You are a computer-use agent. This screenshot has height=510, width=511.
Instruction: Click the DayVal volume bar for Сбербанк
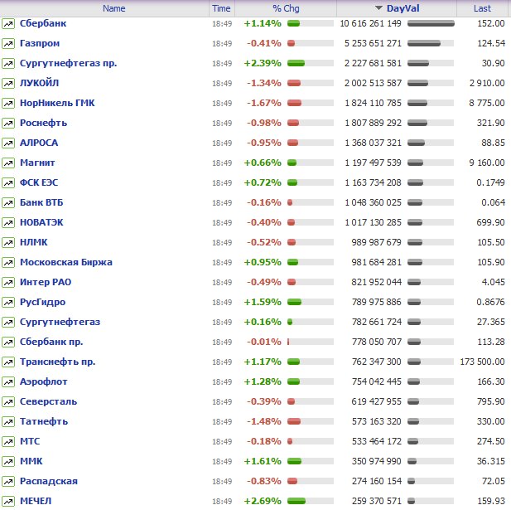[431, 23]
